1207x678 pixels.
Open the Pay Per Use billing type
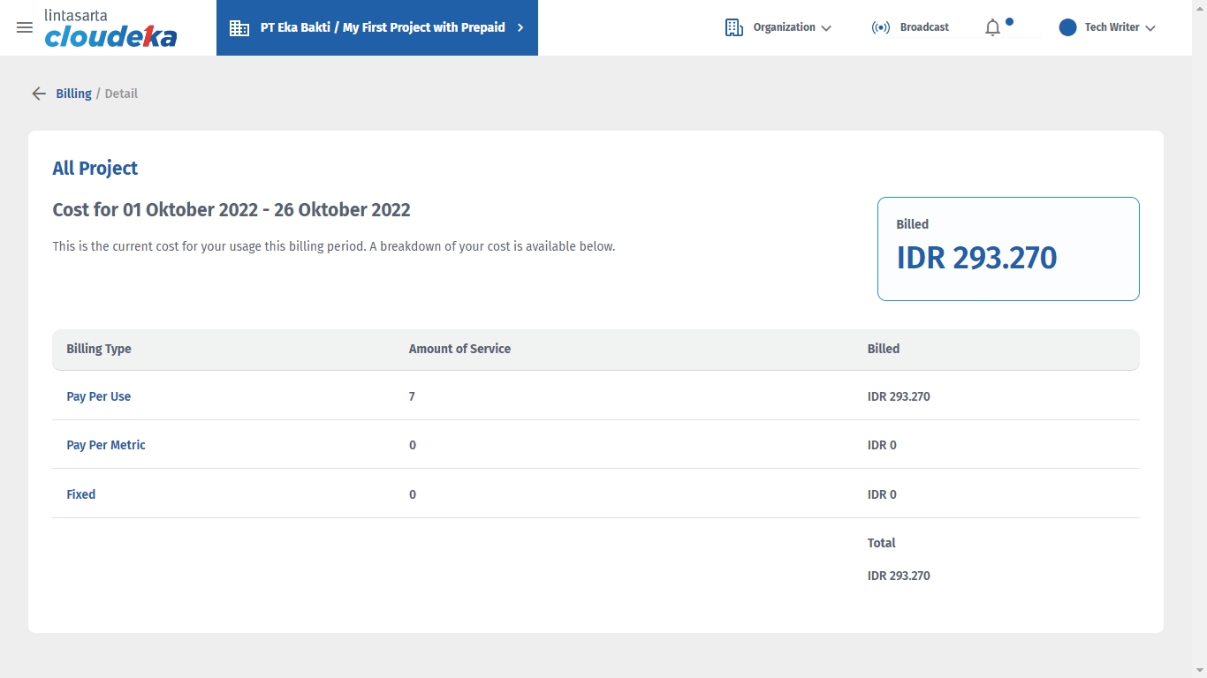pyautogui.click(x=99, y=396)
